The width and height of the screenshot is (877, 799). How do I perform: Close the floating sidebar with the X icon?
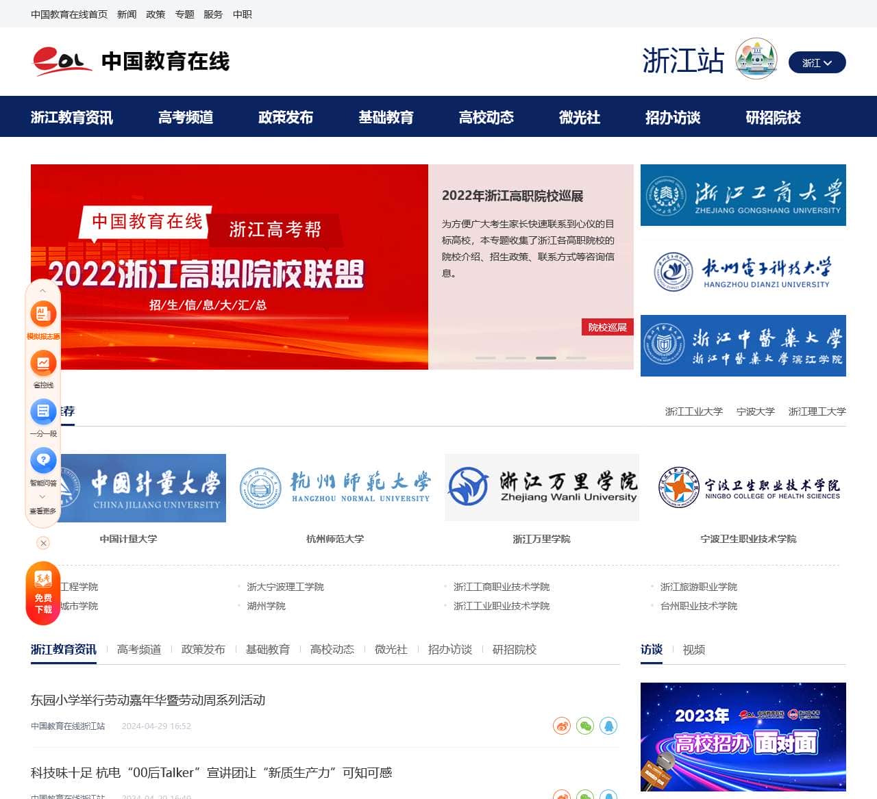pyautogui.click(x=43, y=543)
